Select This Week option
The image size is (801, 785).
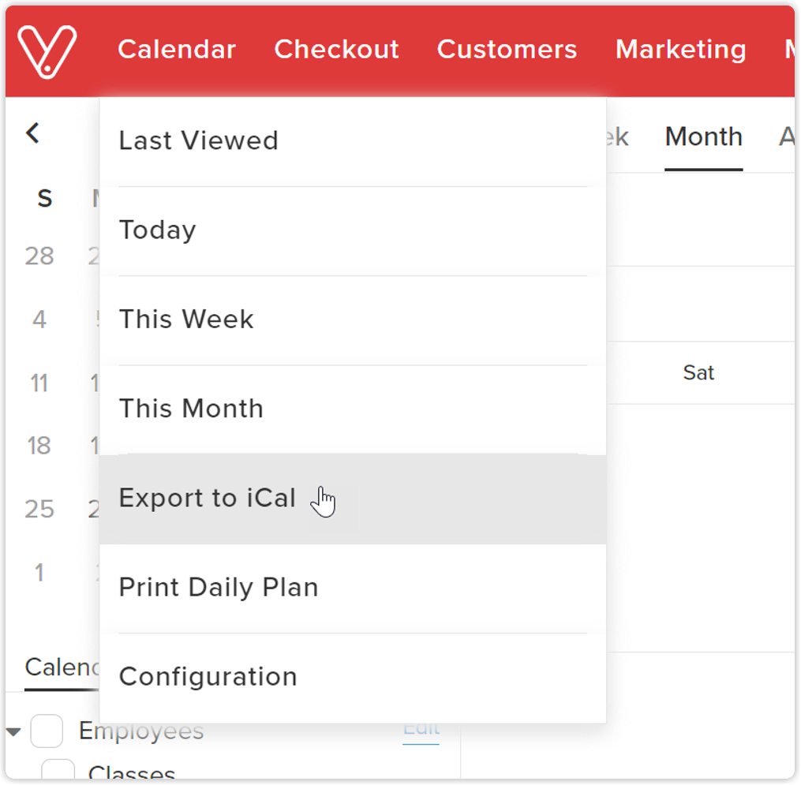[x=186, y=320]
